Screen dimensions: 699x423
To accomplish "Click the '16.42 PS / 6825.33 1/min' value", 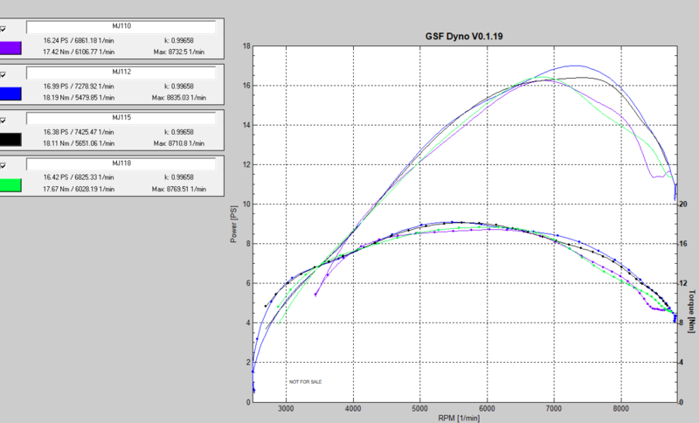I will point(79,177).
